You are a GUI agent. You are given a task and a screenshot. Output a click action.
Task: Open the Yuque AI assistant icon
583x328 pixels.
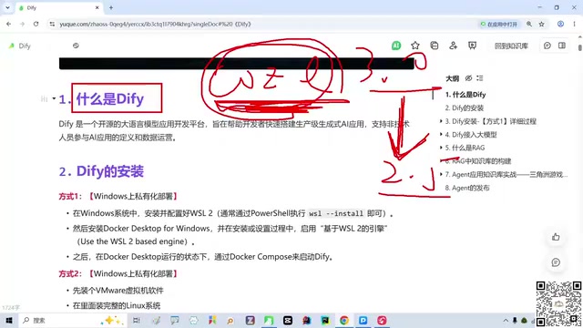coord(396,46)
